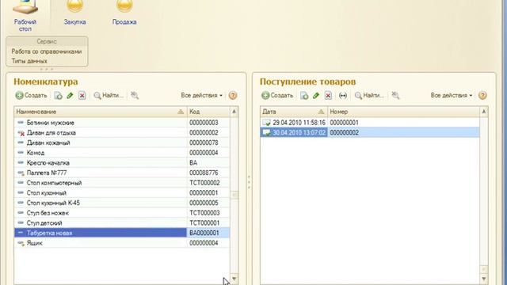Open Все действия dropdown in Номенклатура

pyautogui.click(x=202, y=95)
